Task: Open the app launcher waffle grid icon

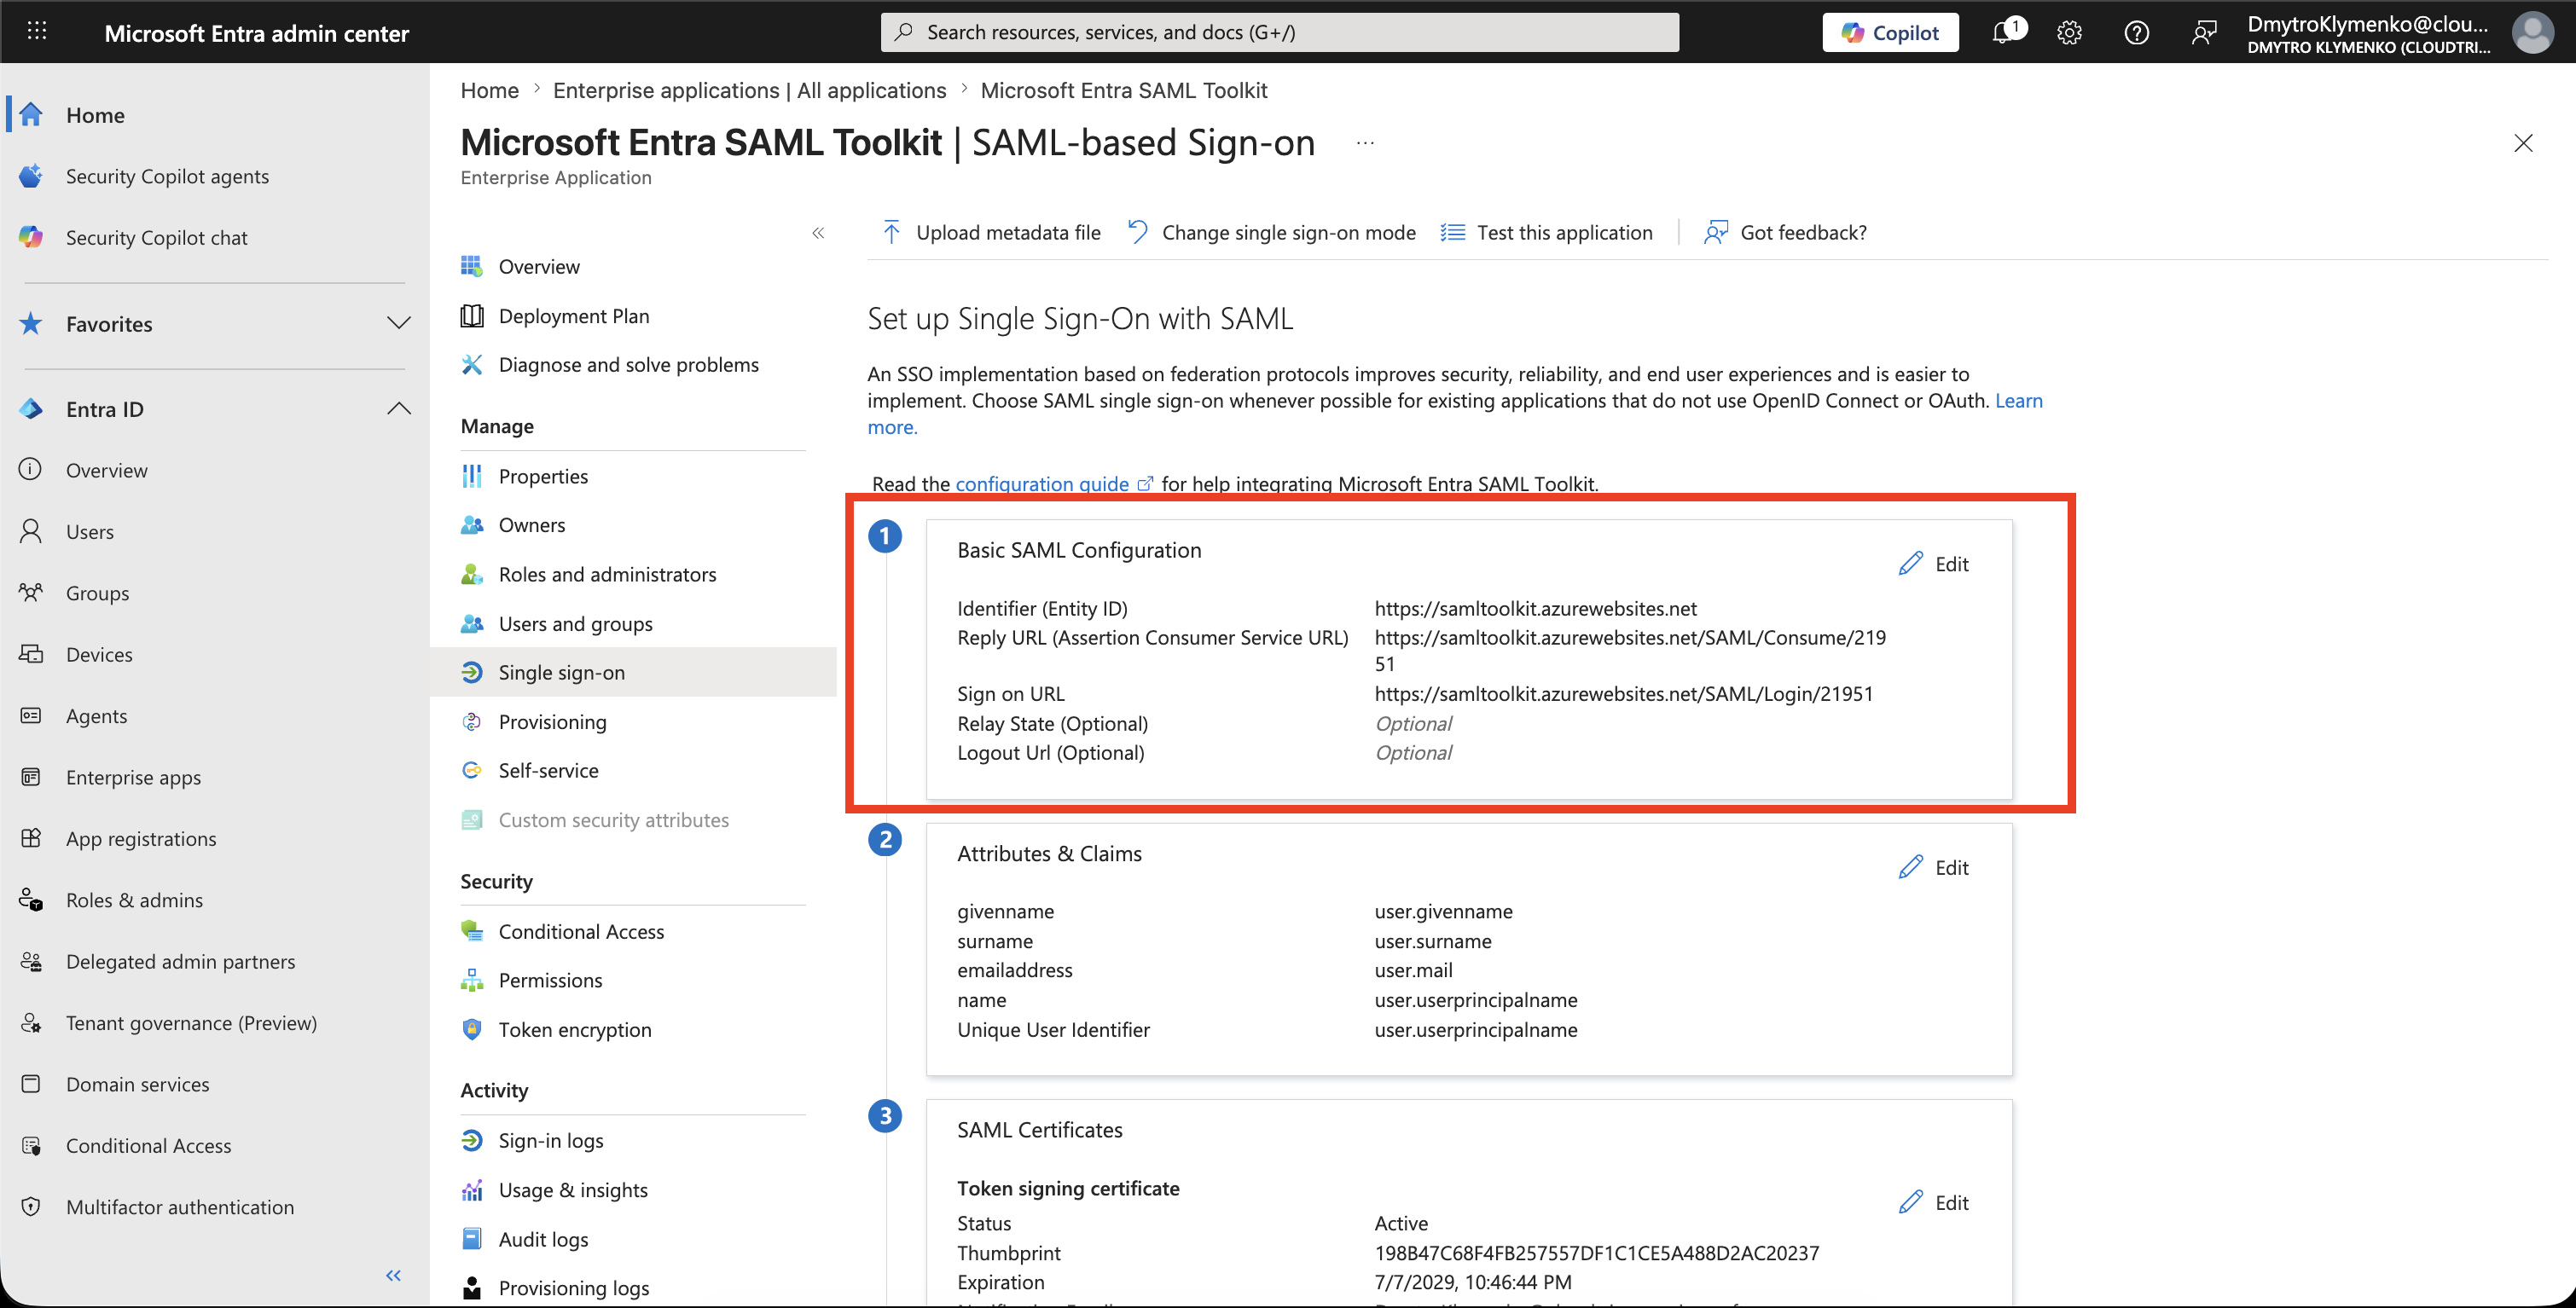Action: (37, 32)
